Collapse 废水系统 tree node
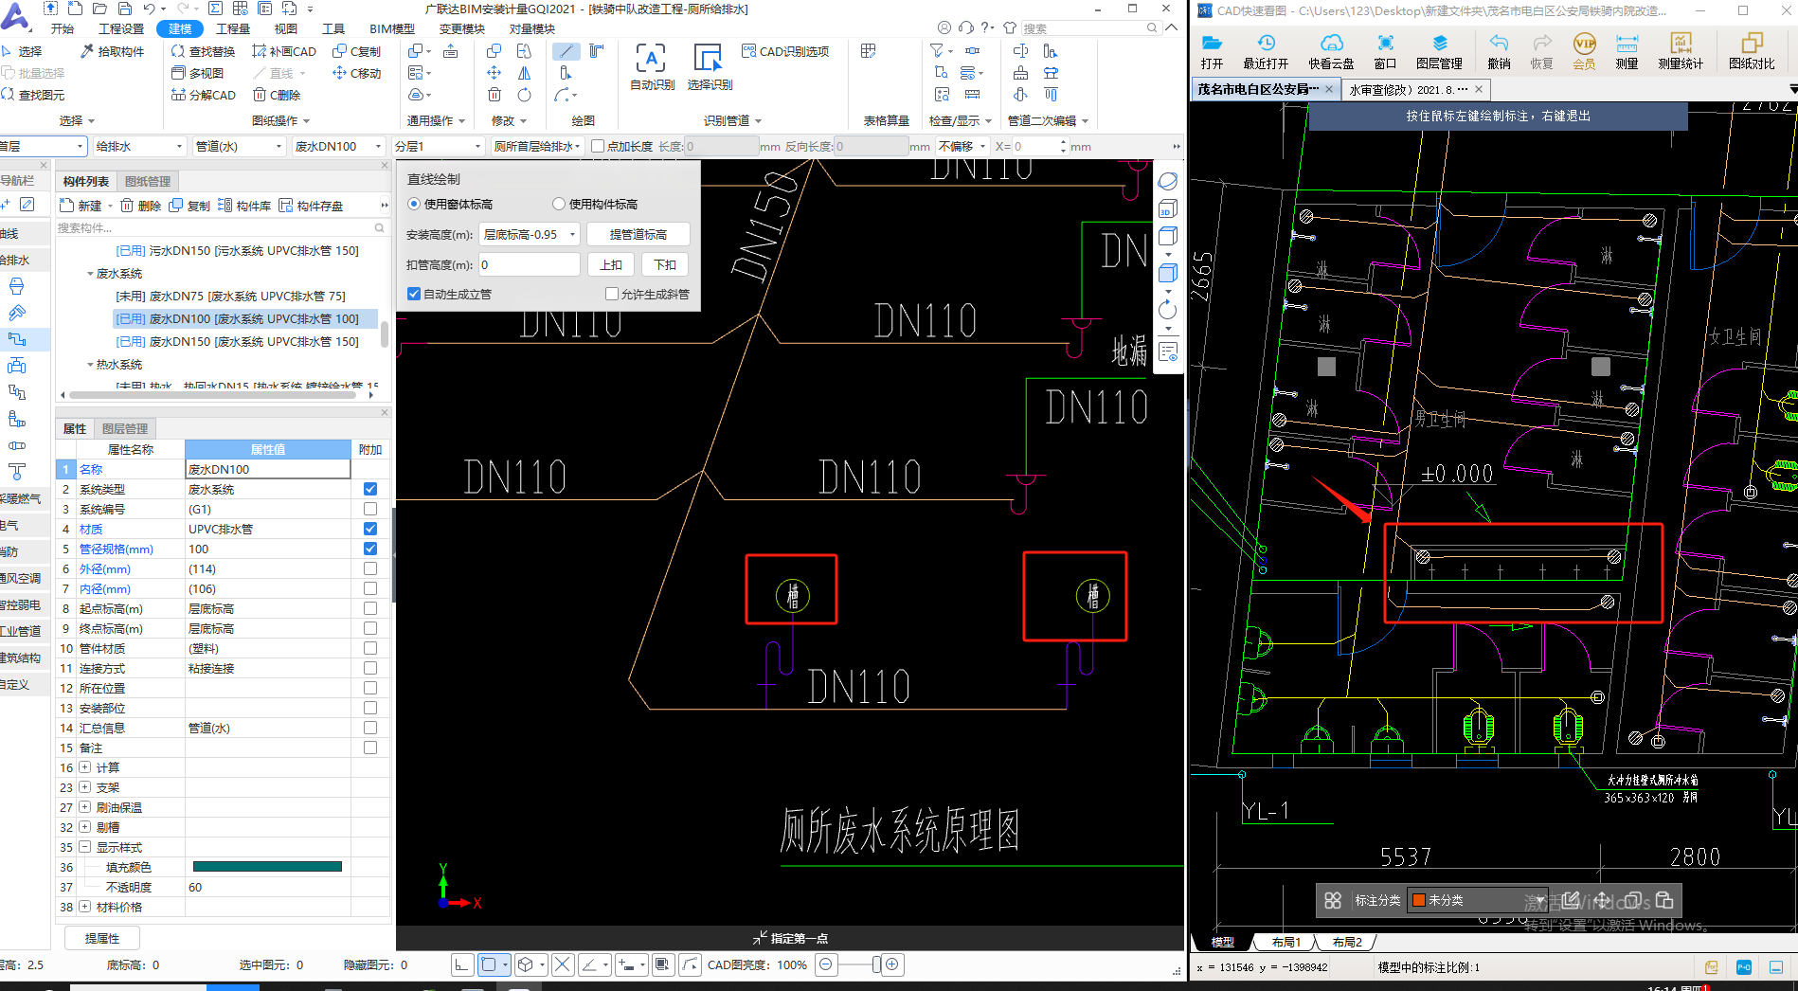1798x991 pixels. [x=90, y=274]
